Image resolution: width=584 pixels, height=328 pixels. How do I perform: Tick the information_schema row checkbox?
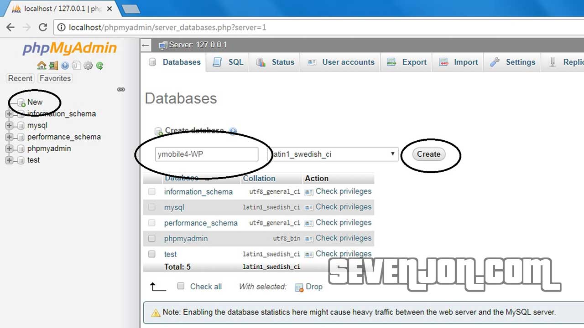(152, 192)
